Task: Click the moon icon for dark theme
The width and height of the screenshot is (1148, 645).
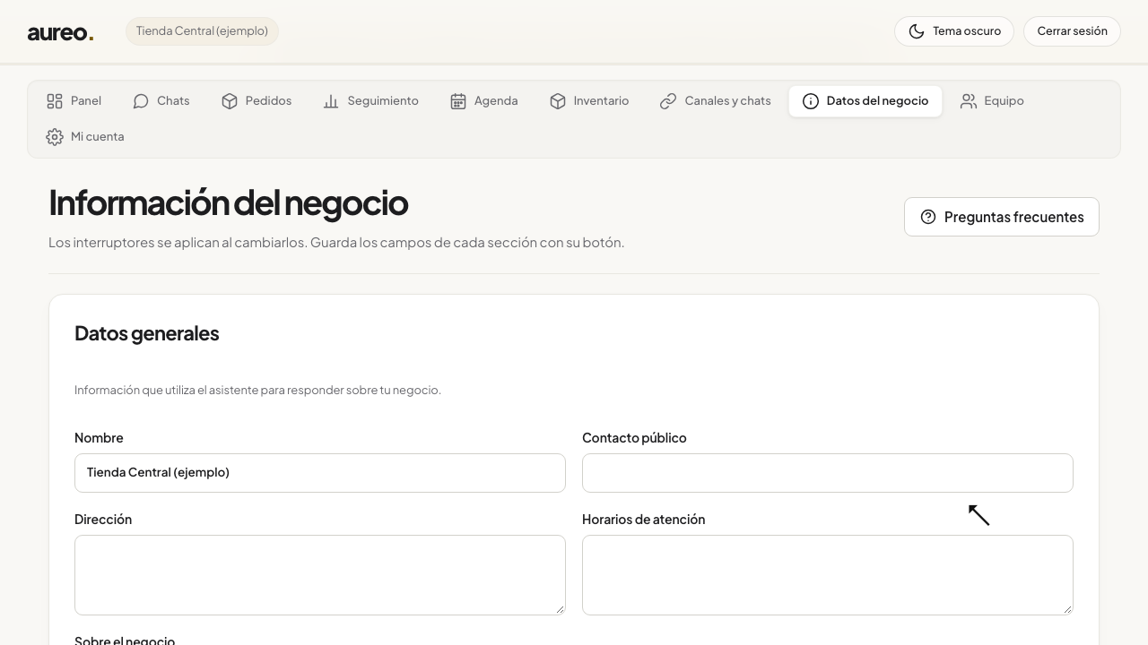Action: (x=917, y=31)
